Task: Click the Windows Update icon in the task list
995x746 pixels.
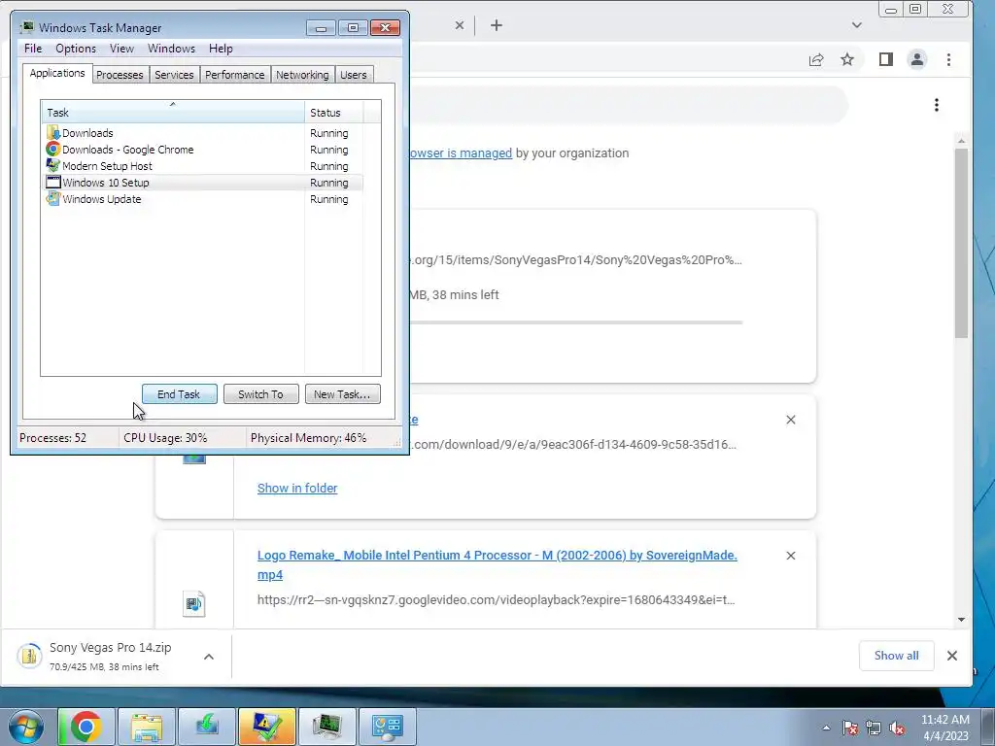Action: [x=53, y=198]
